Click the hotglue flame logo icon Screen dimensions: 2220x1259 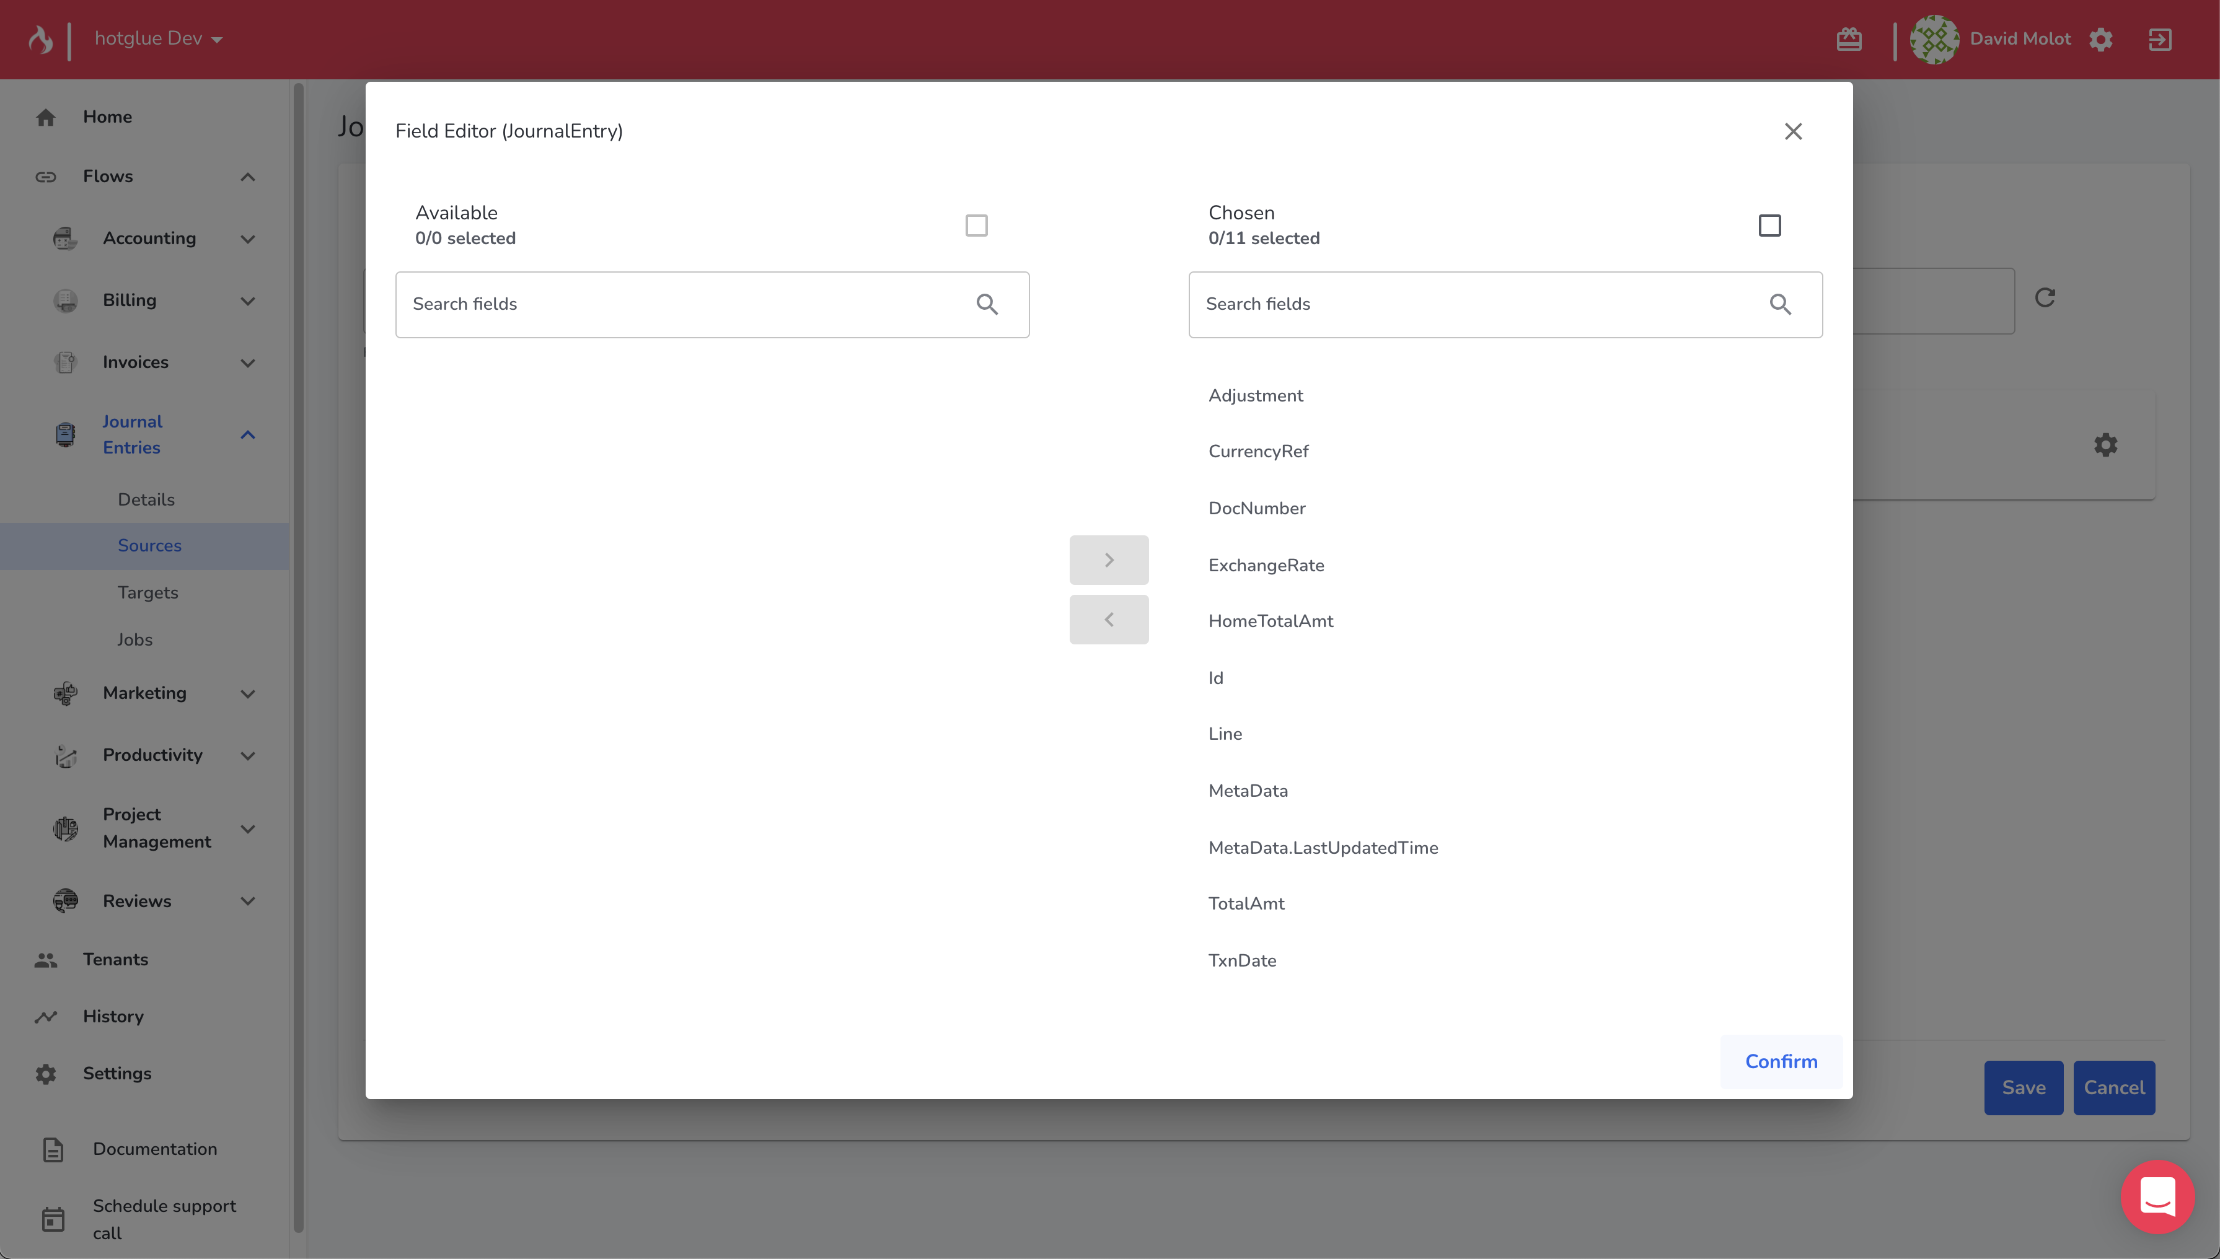pos(40,39)
